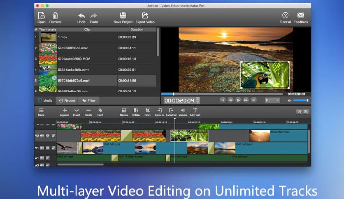The width and height of the screenshot is (344, 199).
Task: Apply Fade Out to clip
Action: tap(171, 112)
